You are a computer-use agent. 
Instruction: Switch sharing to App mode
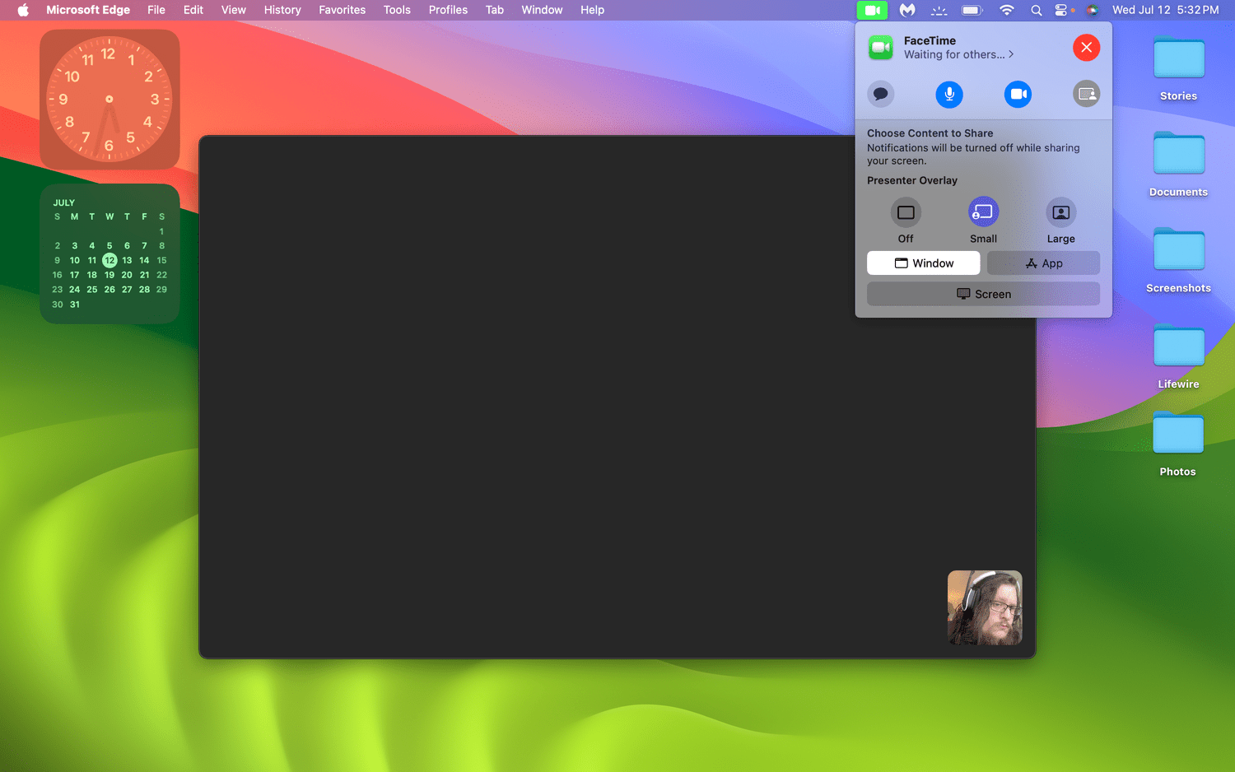click(1042, 263)
